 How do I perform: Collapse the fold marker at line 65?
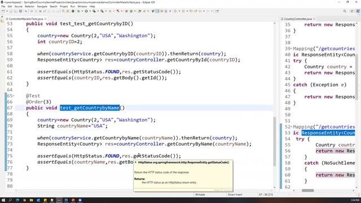[14, 96]
